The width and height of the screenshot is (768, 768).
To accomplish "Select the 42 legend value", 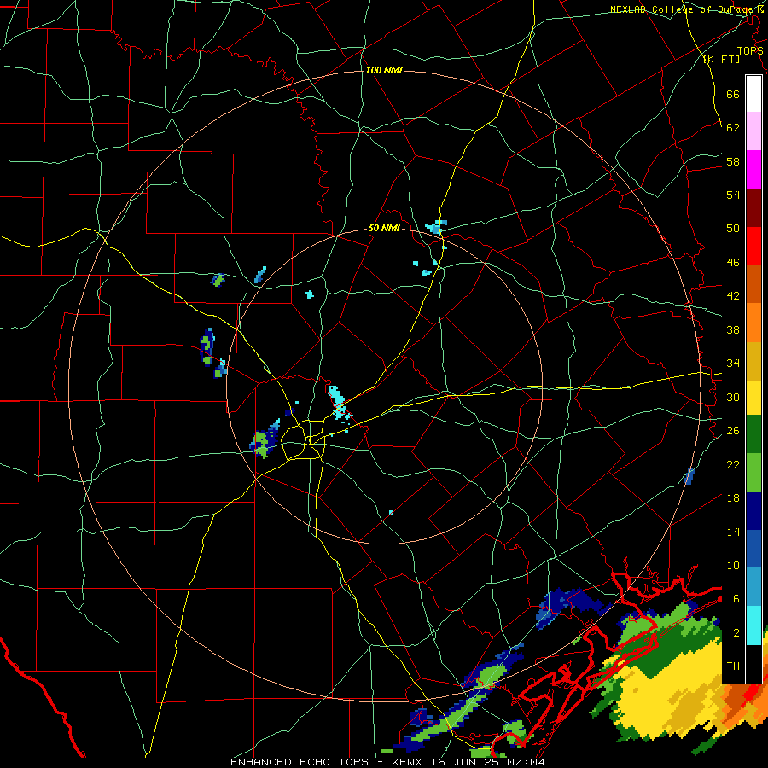I will (733, 296).
